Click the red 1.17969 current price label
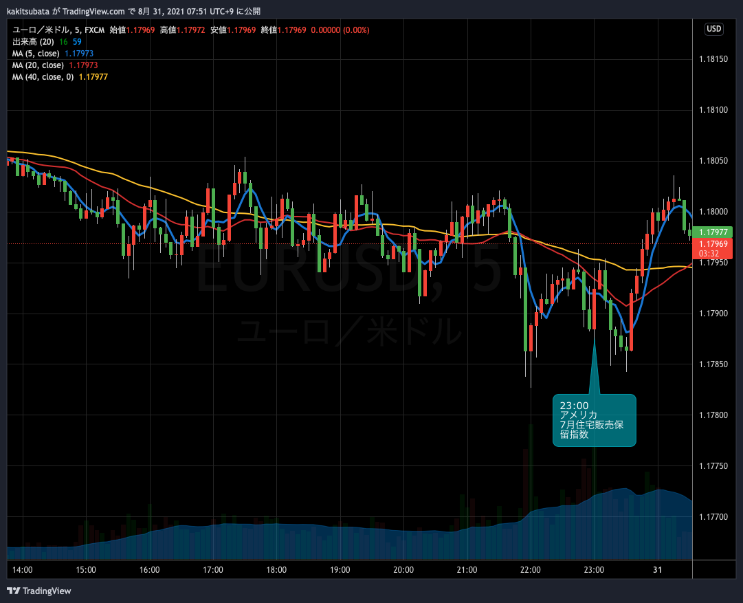Viewport: 743px width, 603px height. click(713, 248)
